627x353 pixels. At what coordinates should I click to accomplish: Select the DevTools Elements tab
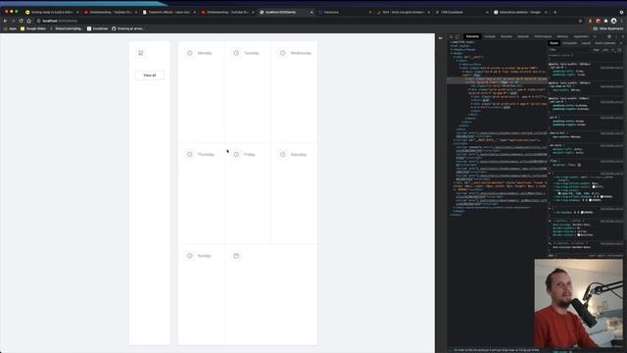click(472, 36)
